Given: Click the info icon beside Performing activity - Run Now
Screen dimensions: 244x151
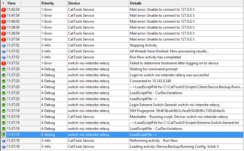Looking at the screenshot, I should 3,141.
